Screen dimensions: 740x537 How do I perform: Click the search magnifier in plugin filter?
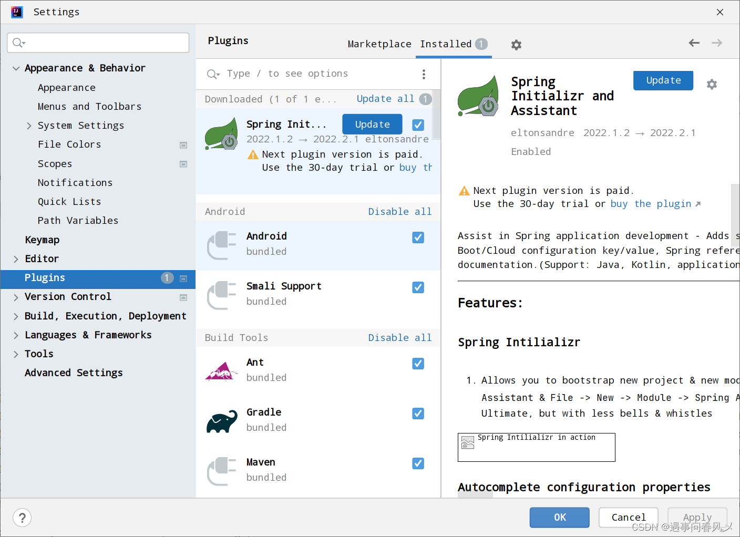(x=213, y=74)
